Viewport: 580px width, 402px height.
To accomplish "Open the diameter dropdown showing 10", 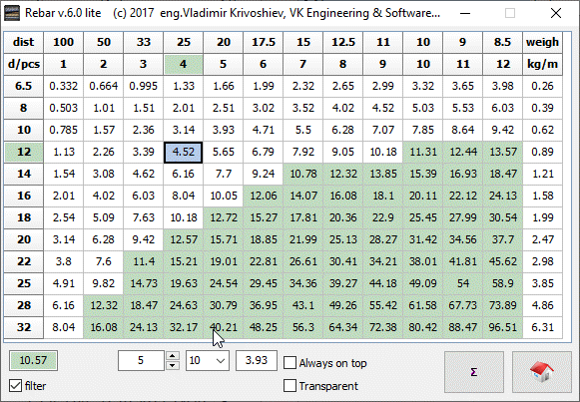I will 208,361.
